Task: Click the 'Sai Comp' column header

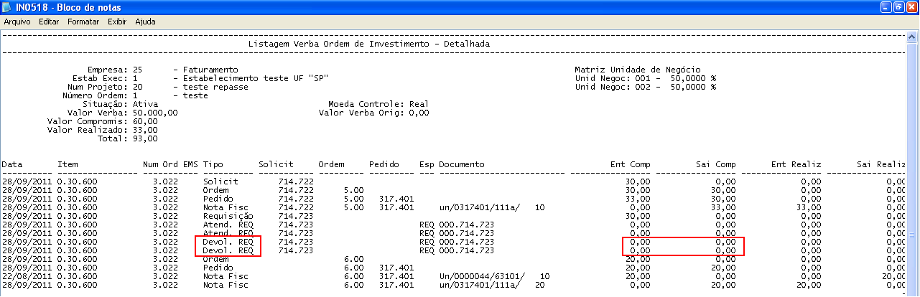Action: tap(715, 165)
